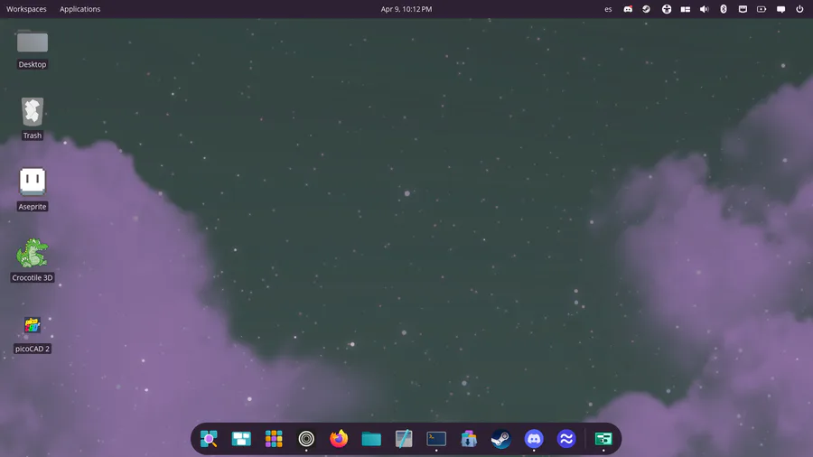
Task: Open the wired network applet
Action: click(743, 9)
